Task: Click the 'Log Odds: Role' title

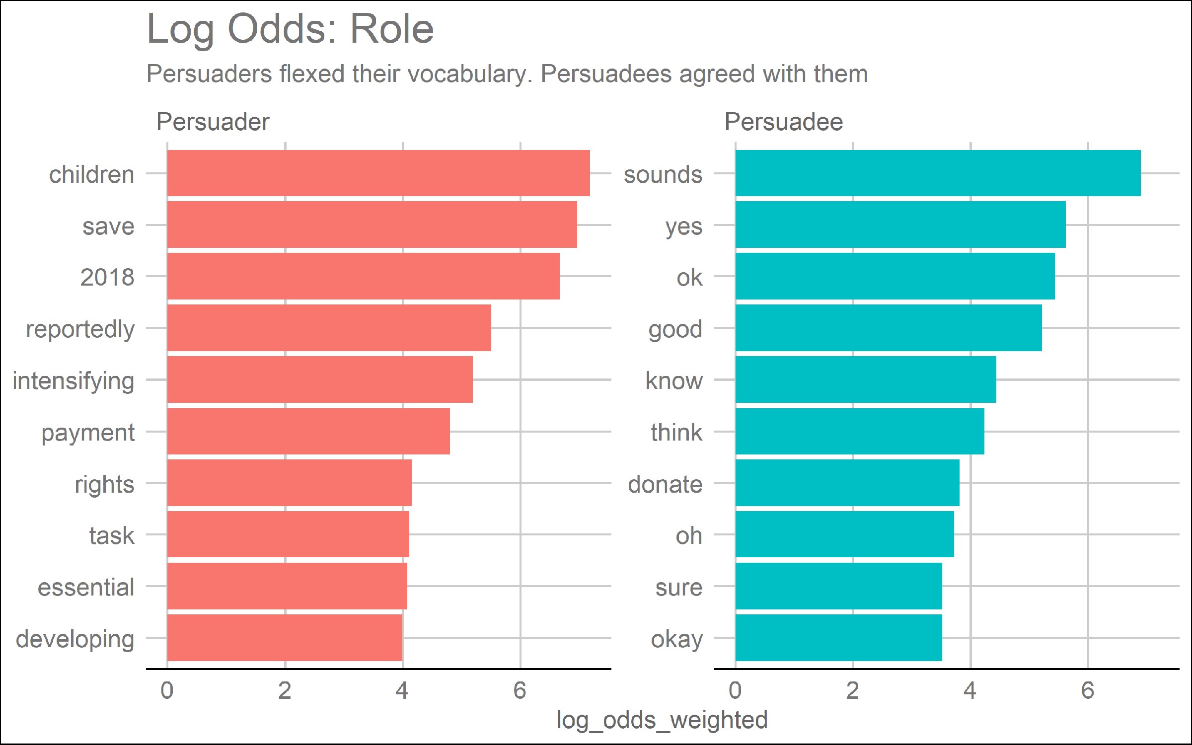Action: point(290,30)
